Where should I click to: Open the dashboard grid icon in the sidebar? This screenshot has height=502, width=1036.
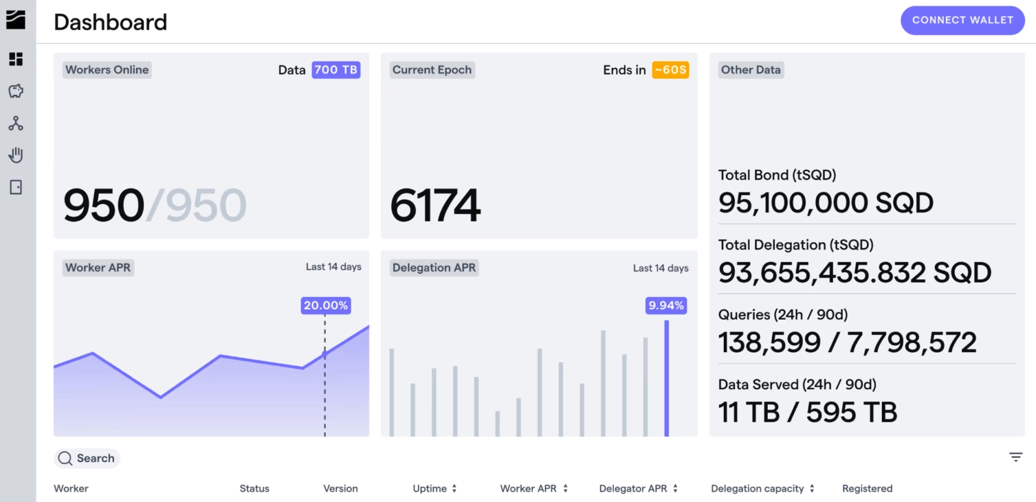coord(16,59)
